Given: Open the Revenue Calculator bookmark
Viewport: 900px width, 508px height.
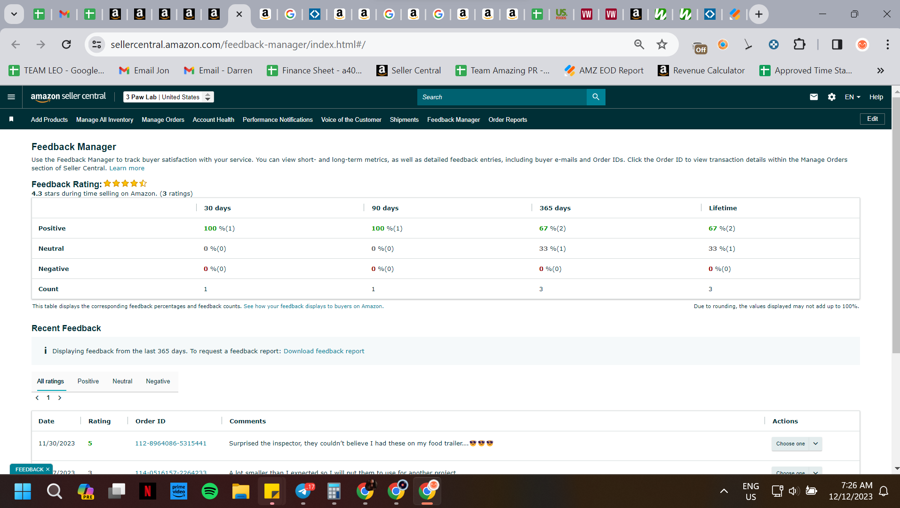Looking at the screenshot, I should (701, 71).
